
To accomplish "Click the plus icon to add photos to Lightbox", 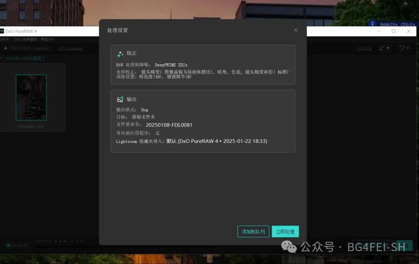I will point(5,48).
